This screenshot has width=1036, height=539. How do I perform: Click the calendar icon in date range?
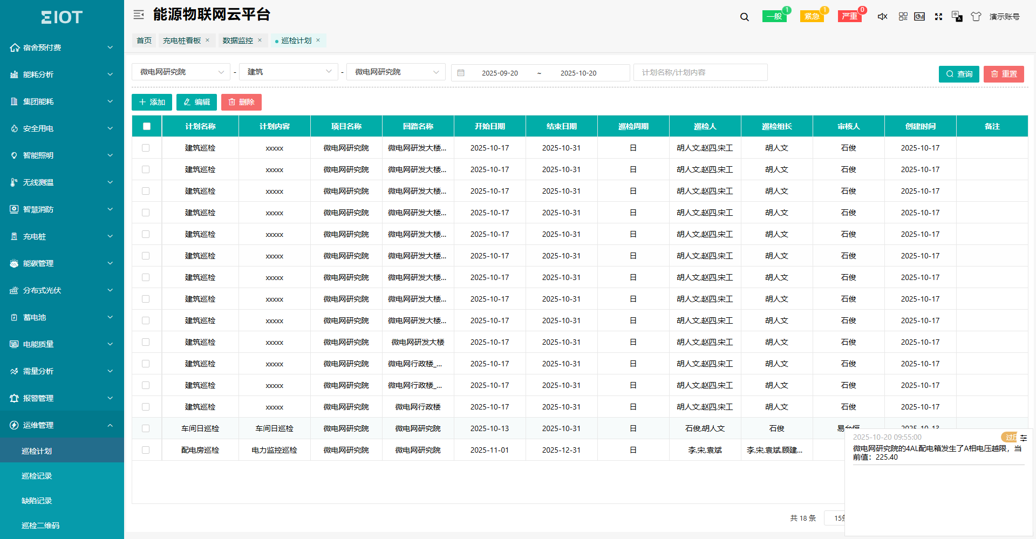[x=461, y=73]
